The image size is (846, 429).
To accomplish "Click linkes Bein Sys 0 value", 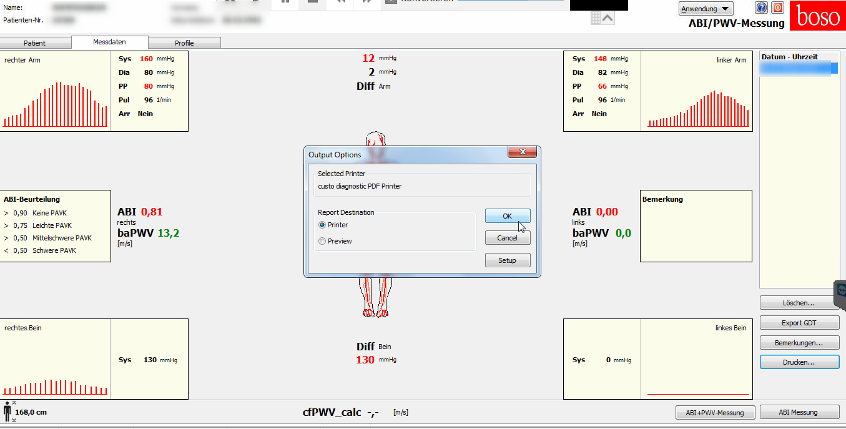I will pos(608,360).
